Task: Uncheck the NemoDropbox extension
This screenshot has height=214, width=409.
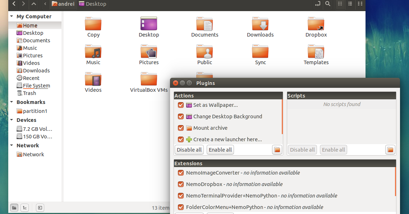Action: tap(180, 184)
